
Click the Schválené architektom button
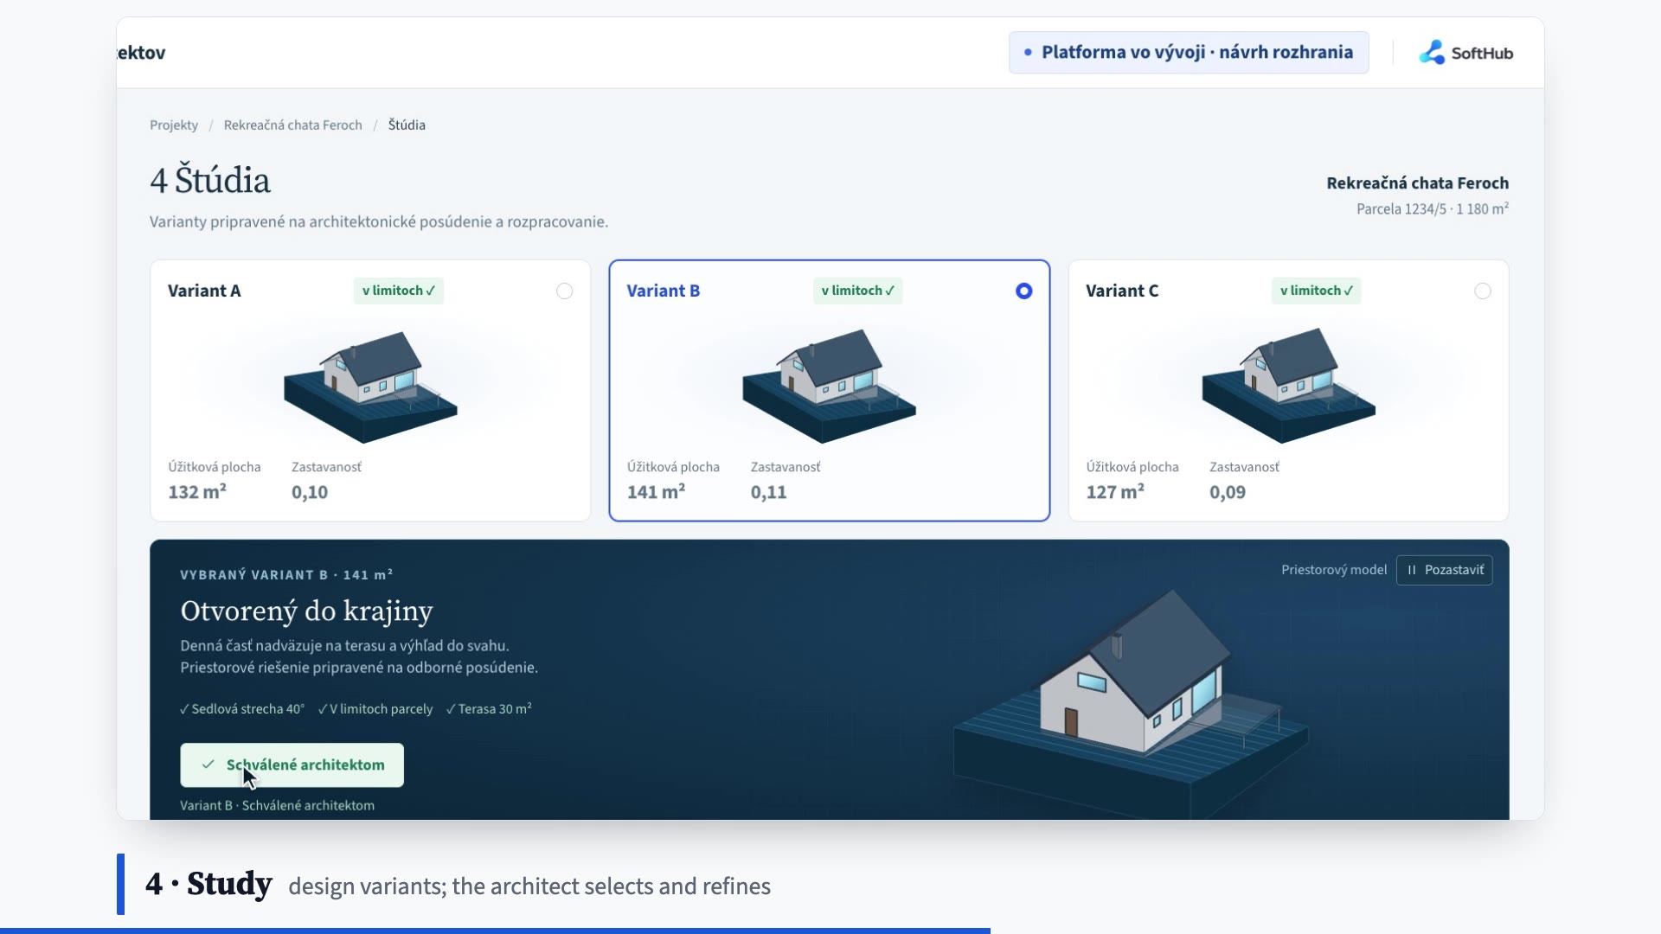tap(292, 765)
